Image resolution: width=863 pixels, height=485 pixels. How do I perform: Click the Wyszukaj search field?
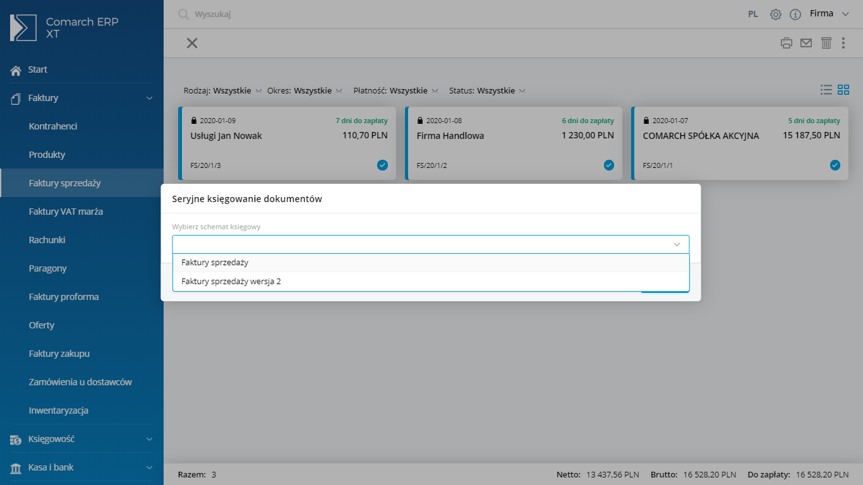(x=212, y=14)
